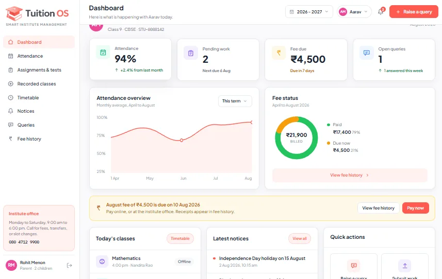Open the notifications bell in header
This screenshot has width=442, height=279.
pyautogui.click(x=381, y=12)
